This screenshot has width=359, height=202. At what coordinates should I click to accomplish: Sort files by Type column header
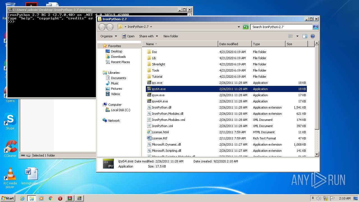[268, 44]
